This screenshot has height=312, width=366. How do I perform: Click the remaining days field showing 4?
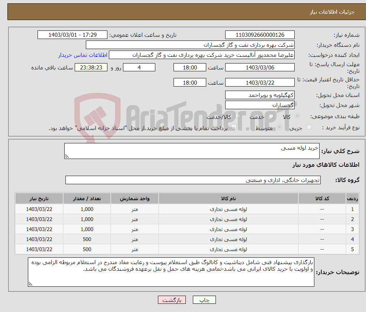139,68
